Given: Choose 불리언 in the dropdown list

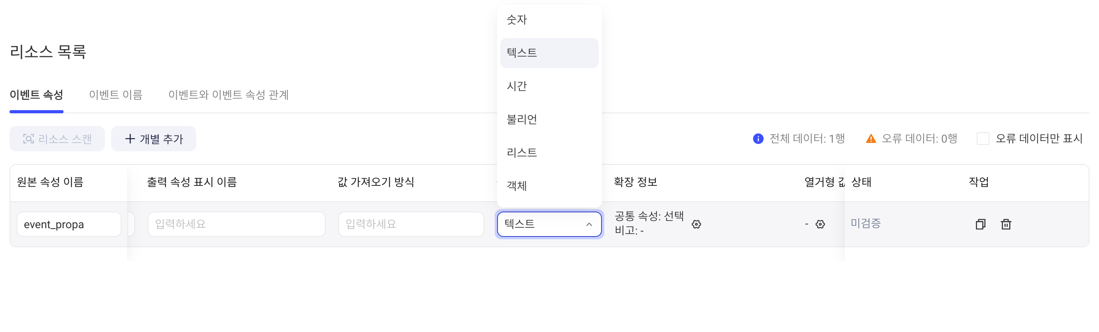Looking at the screenshot, I should (549, 120).
